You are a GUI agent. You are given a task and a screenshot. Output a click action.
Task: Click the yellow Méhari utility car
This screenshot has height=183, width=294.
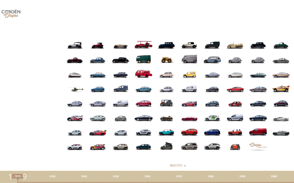click(x=189, y=74)
